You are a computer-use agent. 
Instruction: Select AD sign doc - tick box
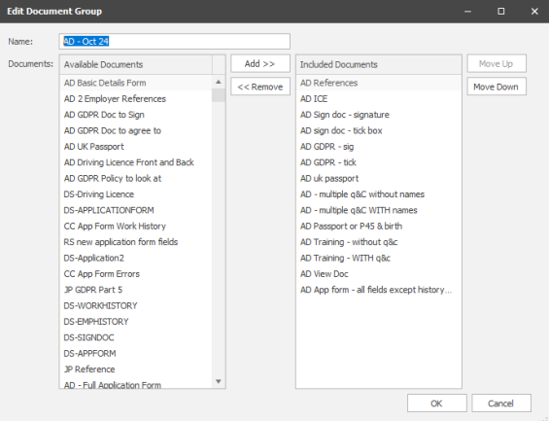click(379, 130)
